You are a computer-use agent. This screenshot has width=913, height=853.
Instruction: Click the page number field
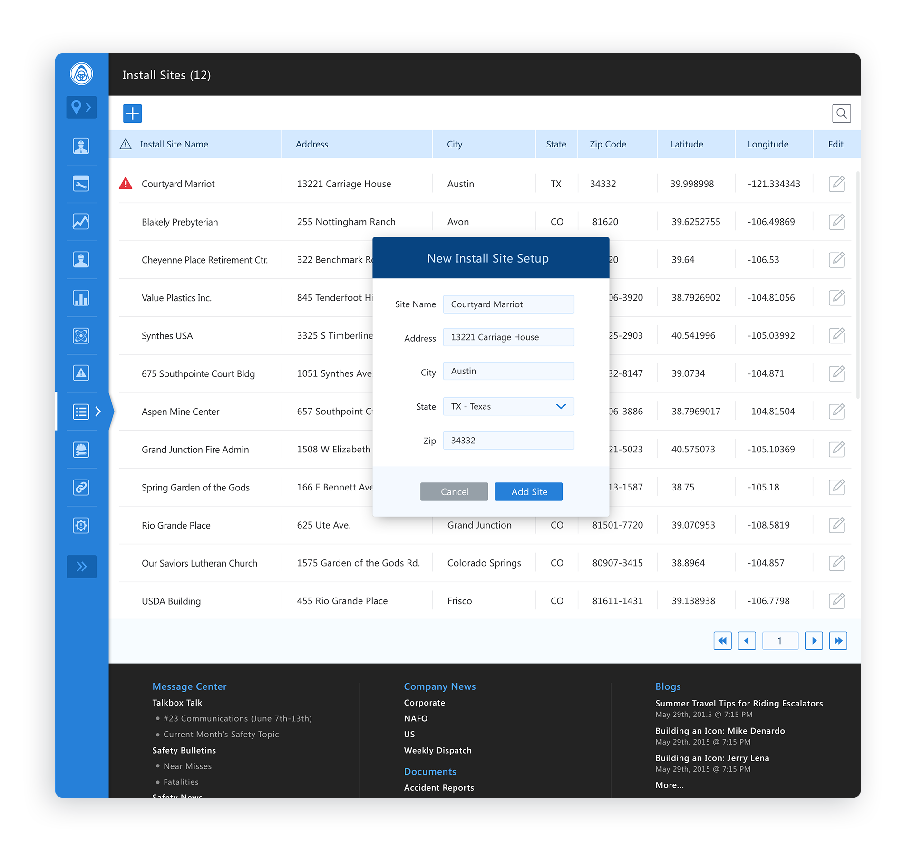[780, 641]
